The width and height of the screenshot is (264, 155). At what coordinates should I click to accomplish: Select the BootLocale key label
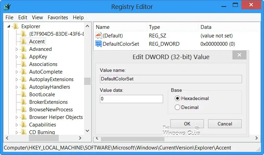[42, 95]
